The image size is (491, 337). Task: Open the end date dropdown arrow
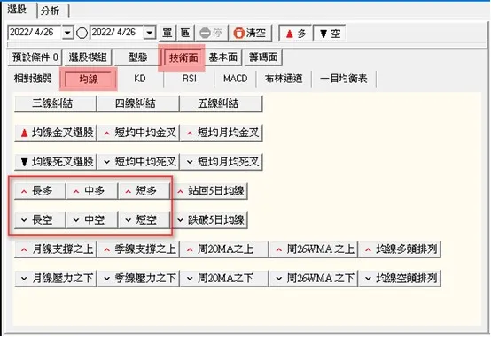pos(150,33)
